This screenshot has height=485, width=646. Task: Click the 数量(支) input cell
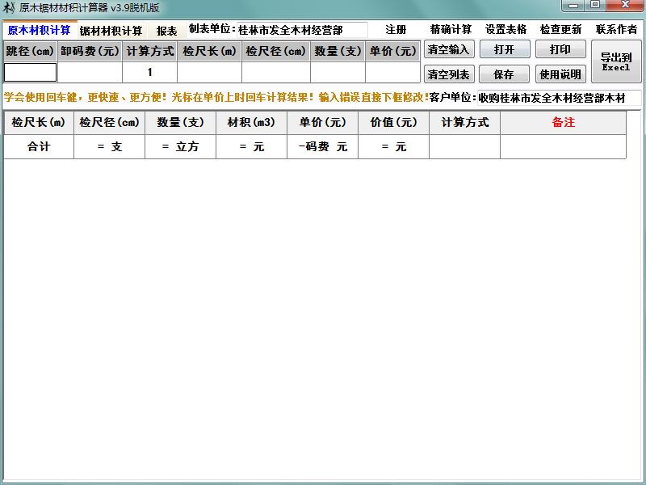(x=338, y=72)
